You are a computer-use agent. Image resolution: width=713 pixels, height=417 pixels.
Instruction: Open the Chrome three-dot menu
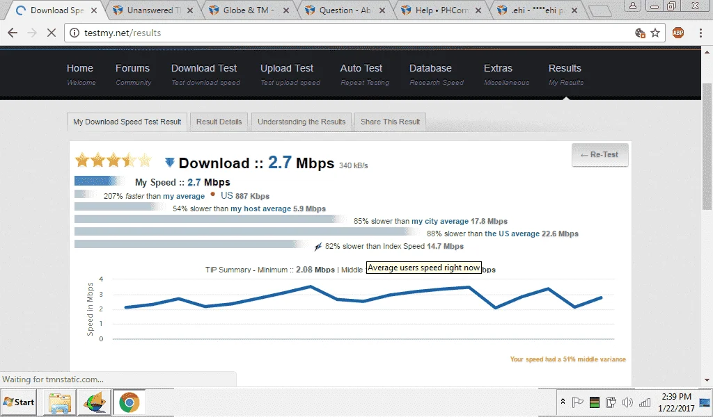(x=700, y=33)
